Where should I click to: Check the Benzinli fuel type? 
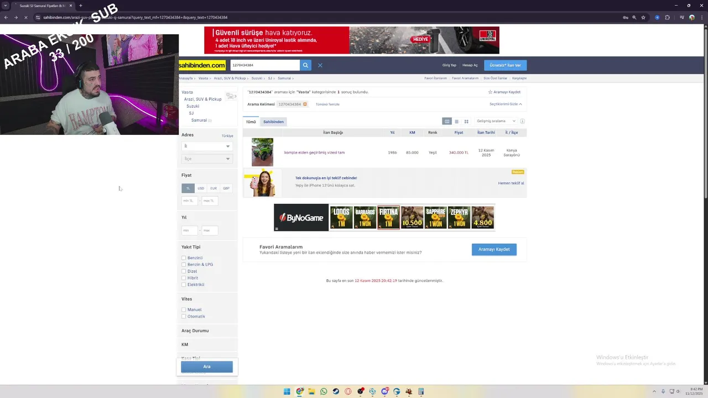tap(184, 258)
